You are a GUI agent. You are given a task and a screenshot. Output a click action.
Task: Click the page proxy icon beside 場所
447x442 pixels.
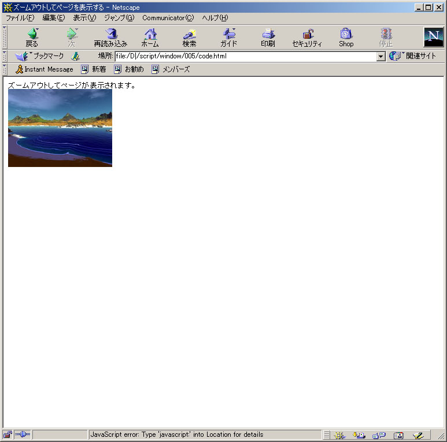(x=75, y=56)
